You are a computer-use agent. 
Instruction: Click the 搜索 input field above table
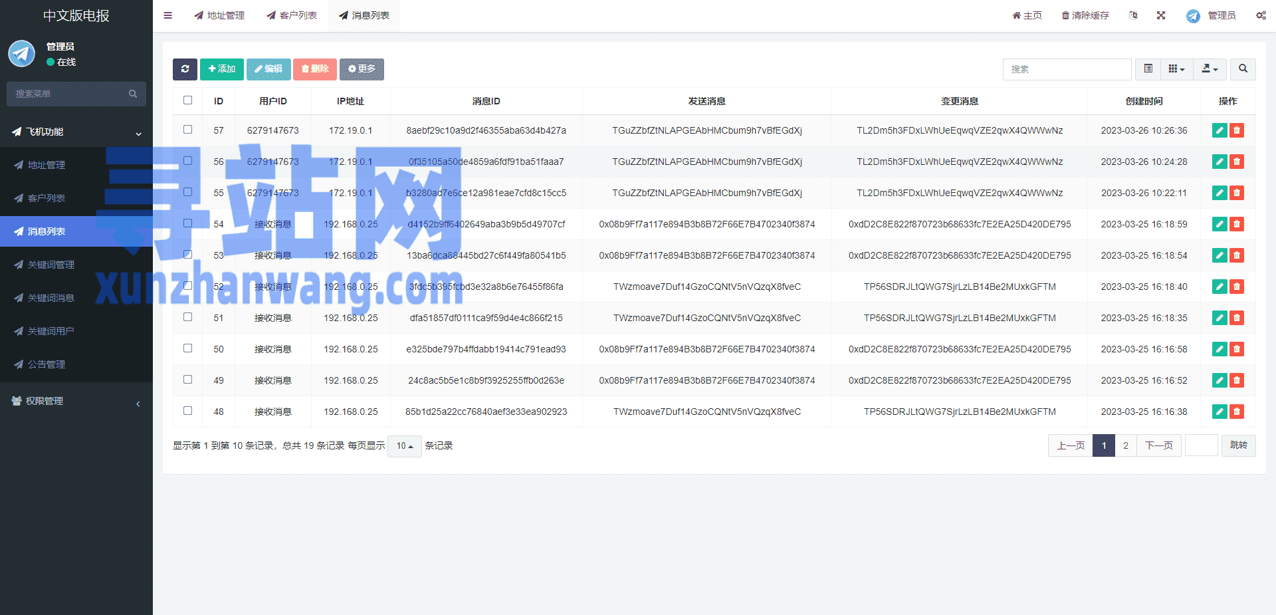[x=1066, y=69]
